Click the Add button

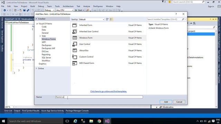pyautogui.click(x=166, y=102)
